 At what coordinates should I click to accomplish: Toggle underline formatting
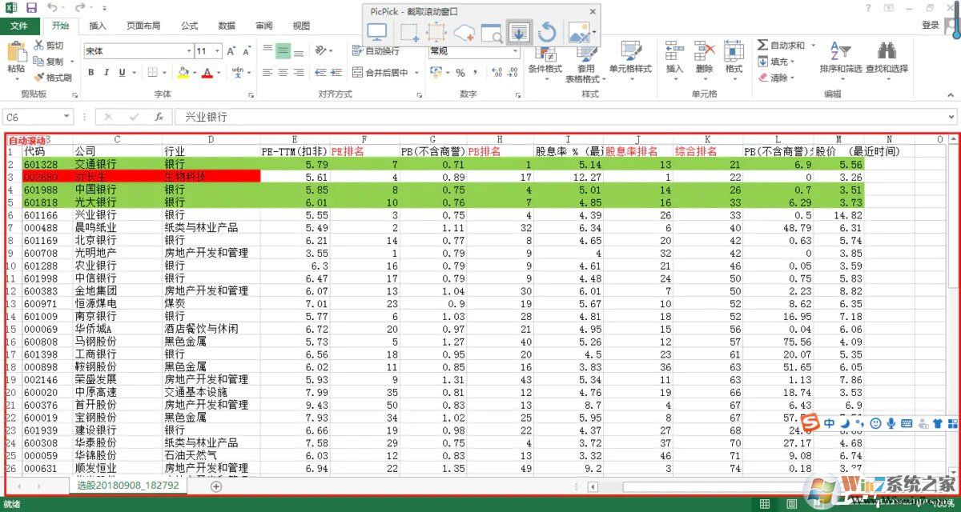click(122, 72)
